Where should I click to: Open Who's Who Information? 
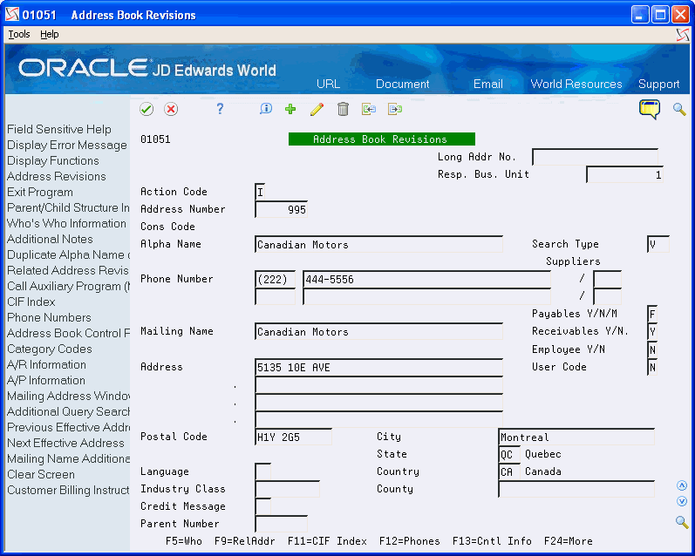click(x=66, y=223)
